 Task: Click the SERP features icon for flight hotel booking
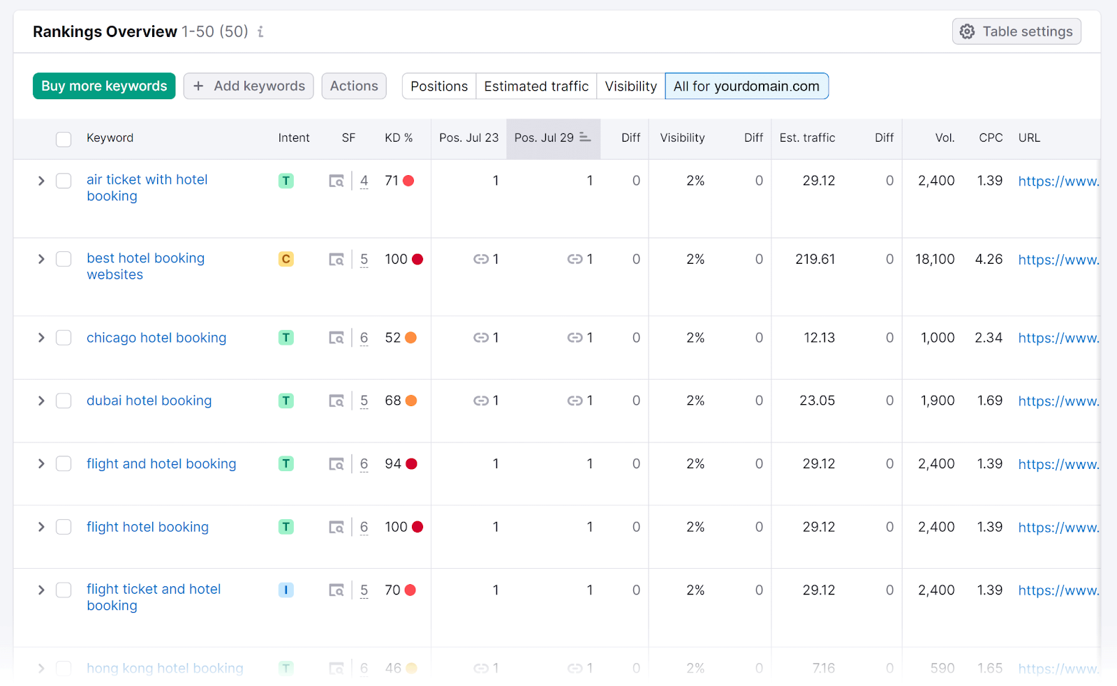click(x=336, y=528)
